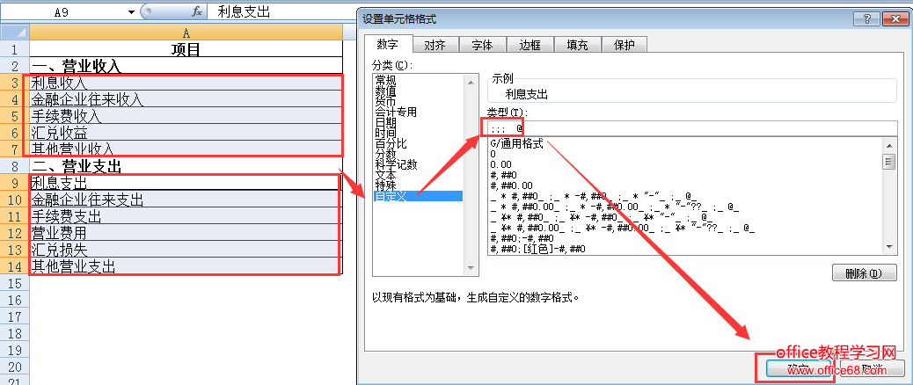Switch to the 边框 tab

coord(530,45)
